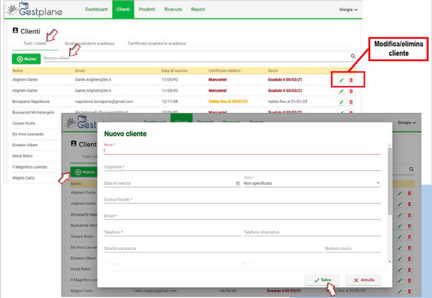Select the Tutti i clienti tab in the undimmed window
Viewport: 432px width, 298px height.
click(35, 44)
